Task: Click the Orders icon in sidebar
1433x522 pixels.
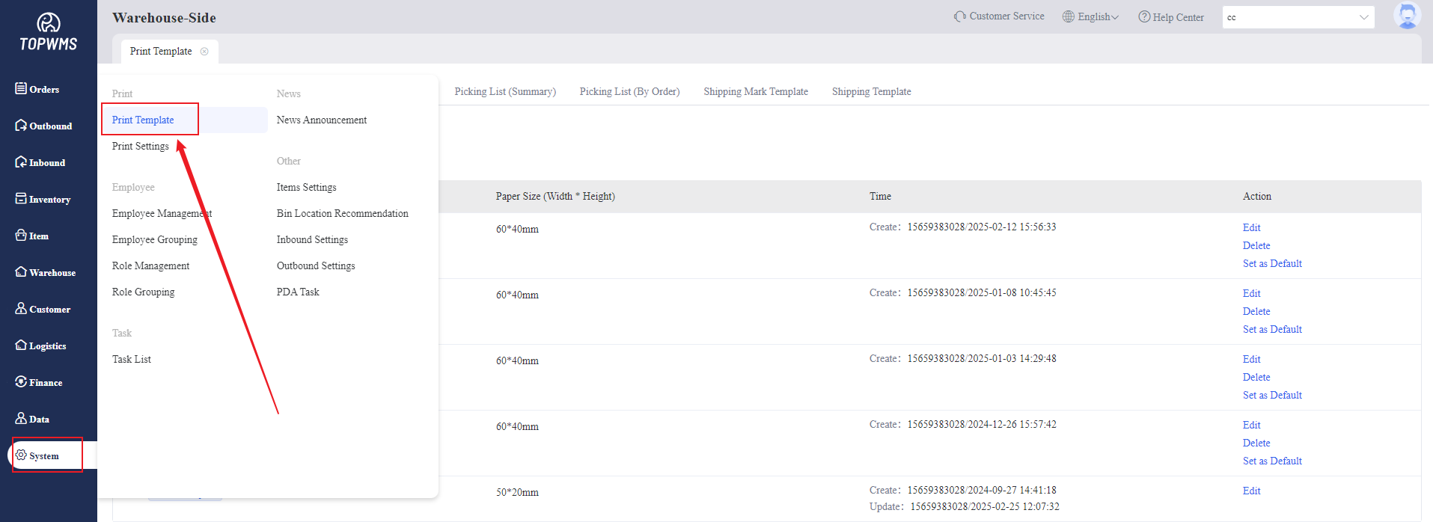Action: click(x=21, y=89)
